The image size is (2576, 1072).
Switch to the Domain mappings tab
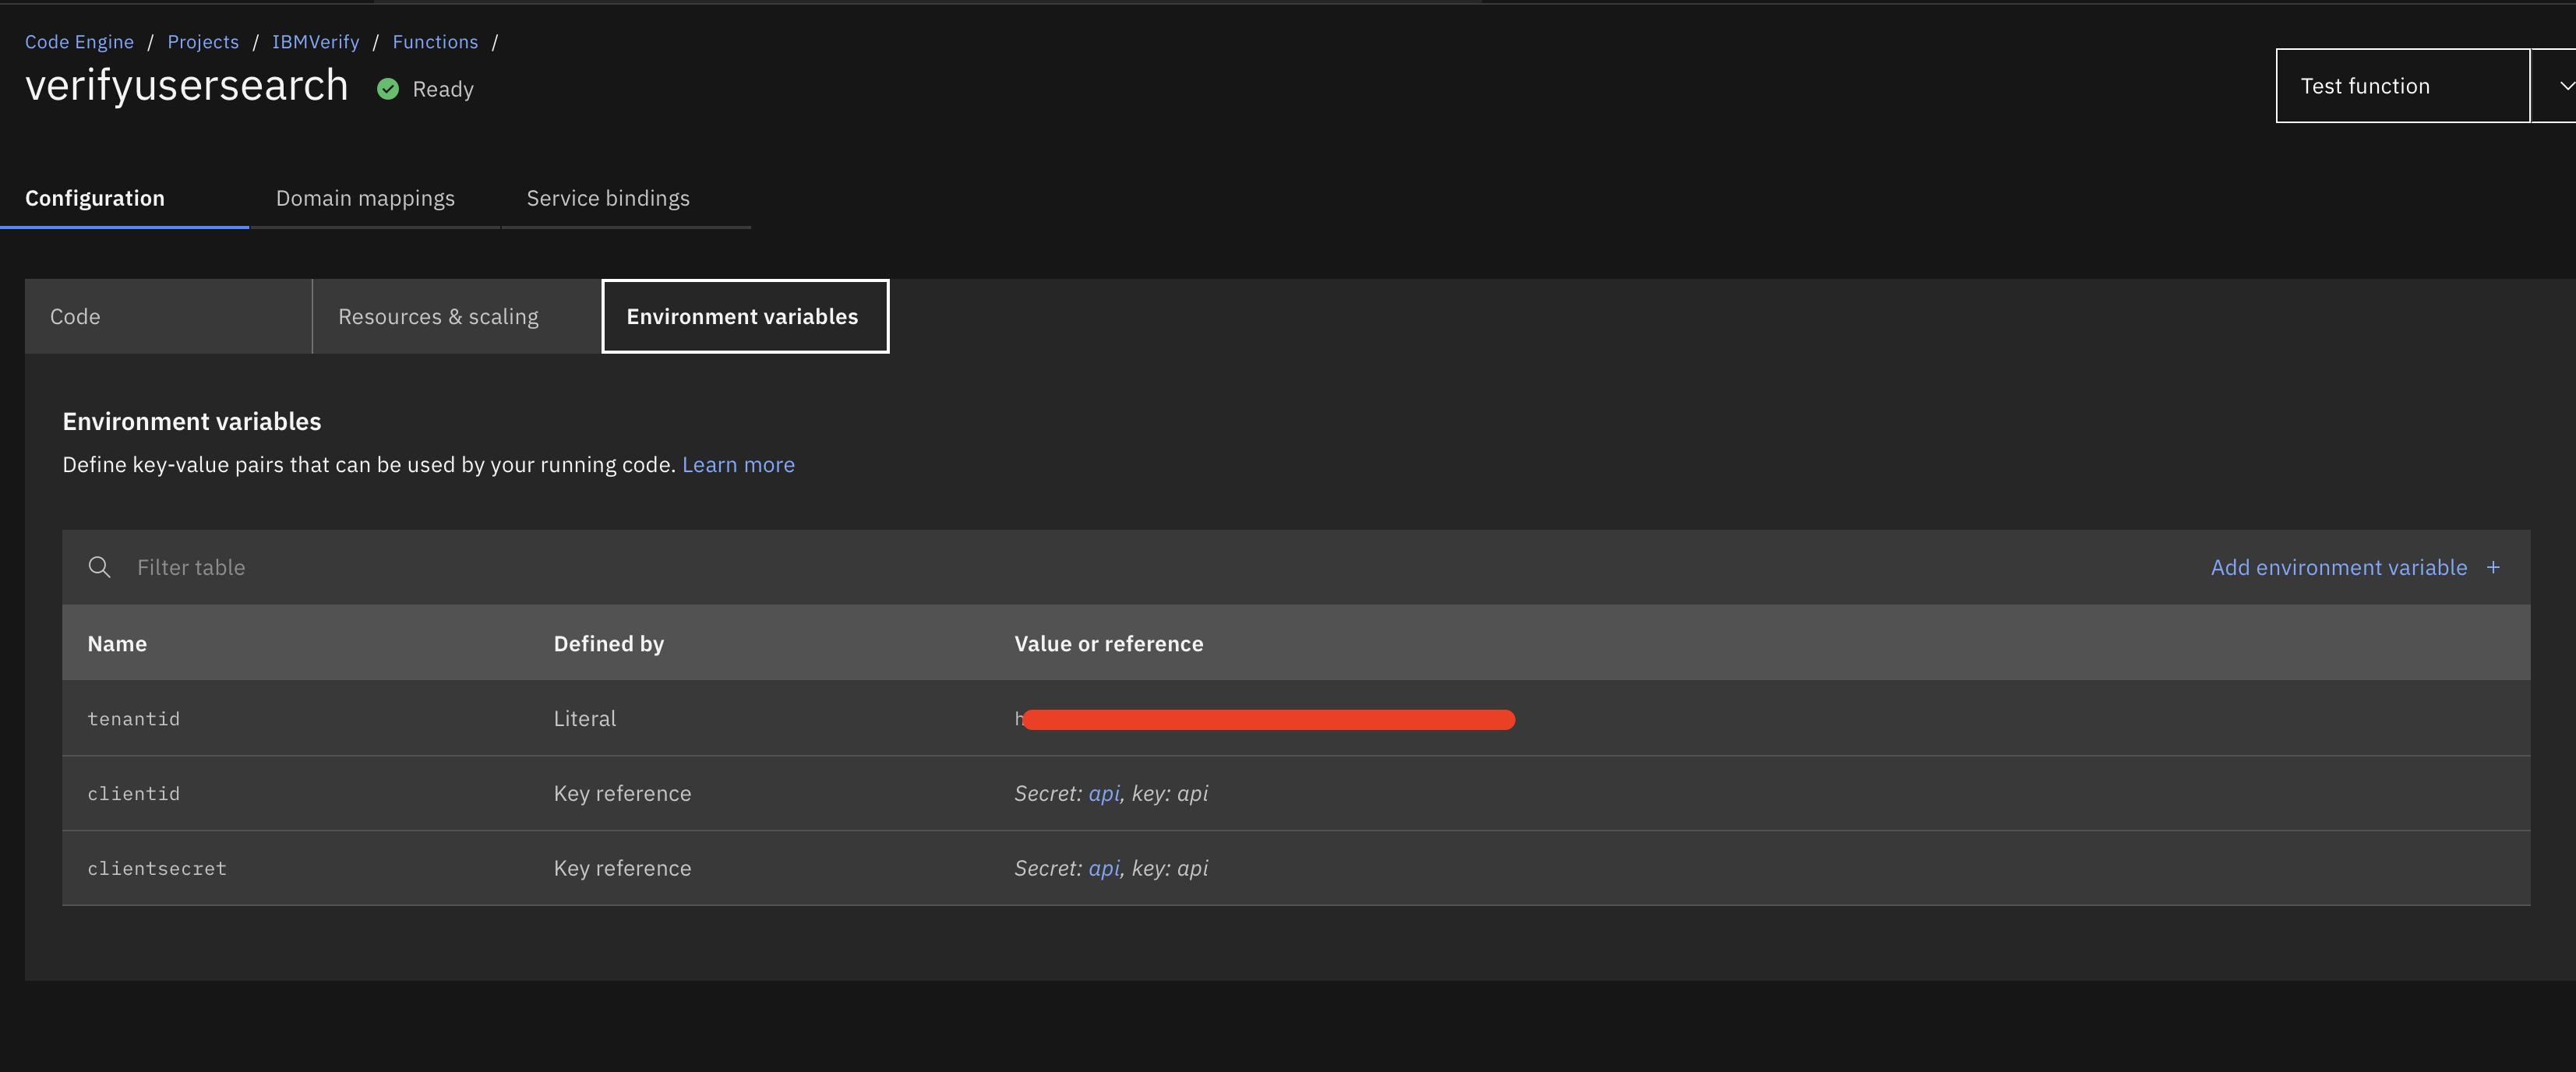pyautogui.click(x=365, y=198)
